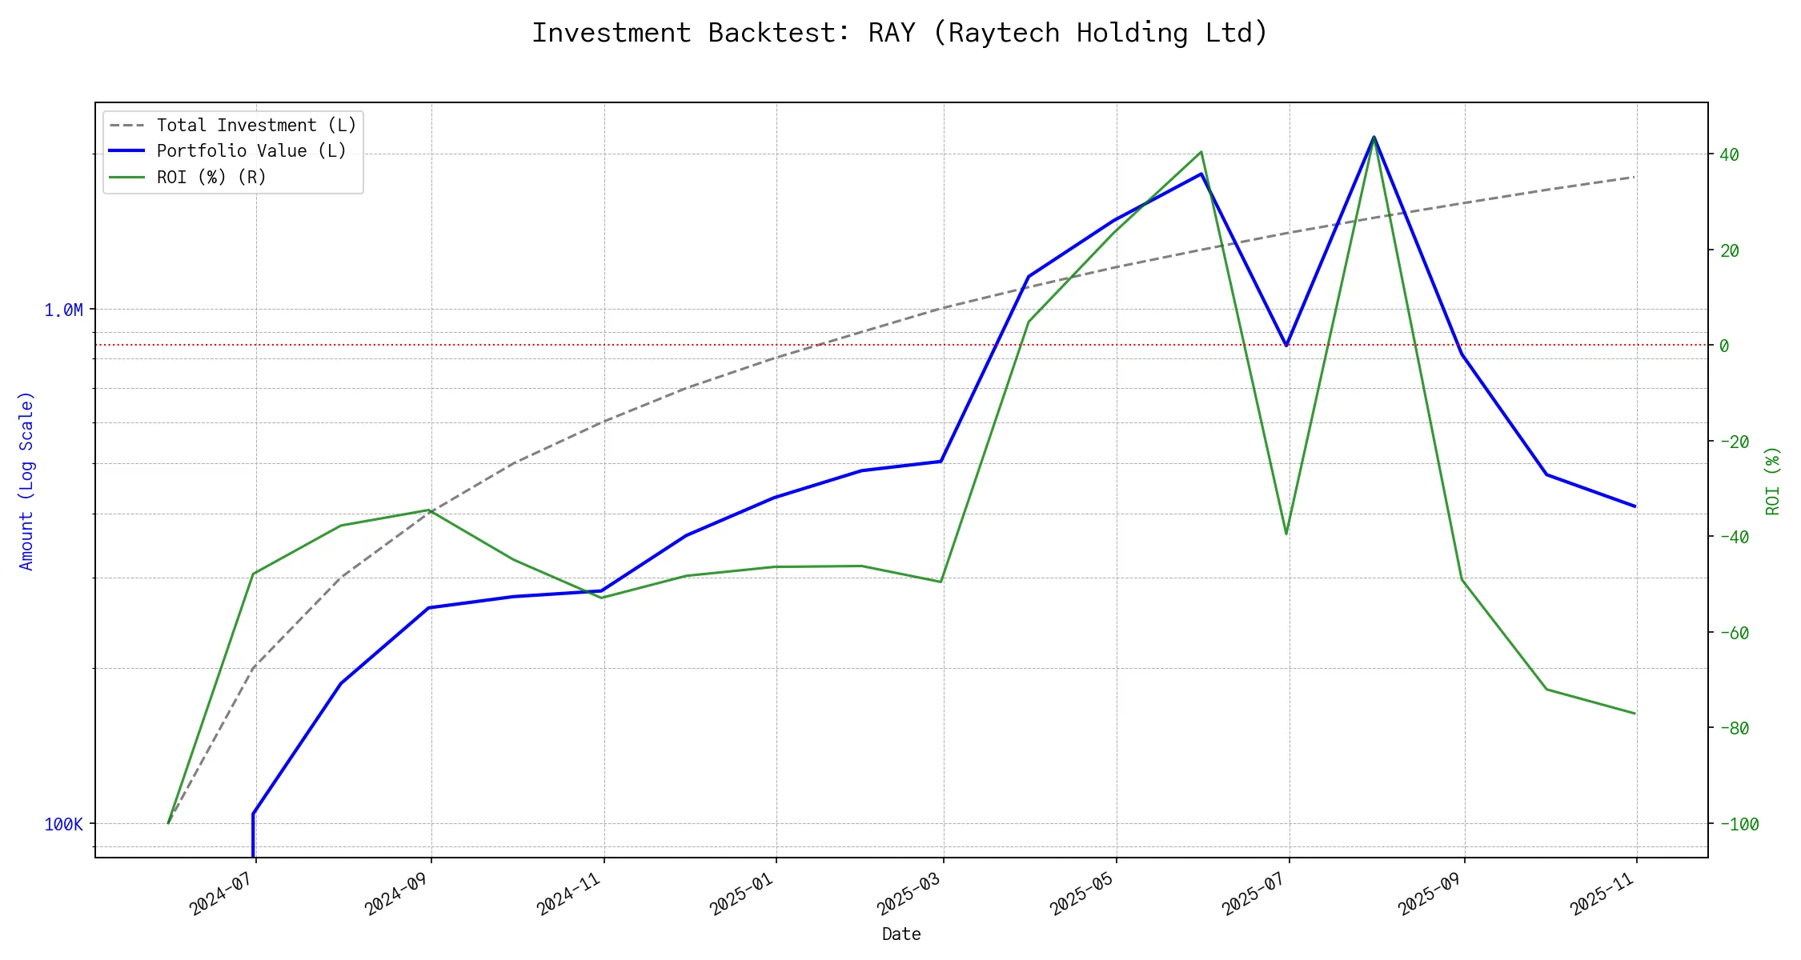
Task: Click the Amount (Log Scale) axis title
Action: [x=26, y=481]
